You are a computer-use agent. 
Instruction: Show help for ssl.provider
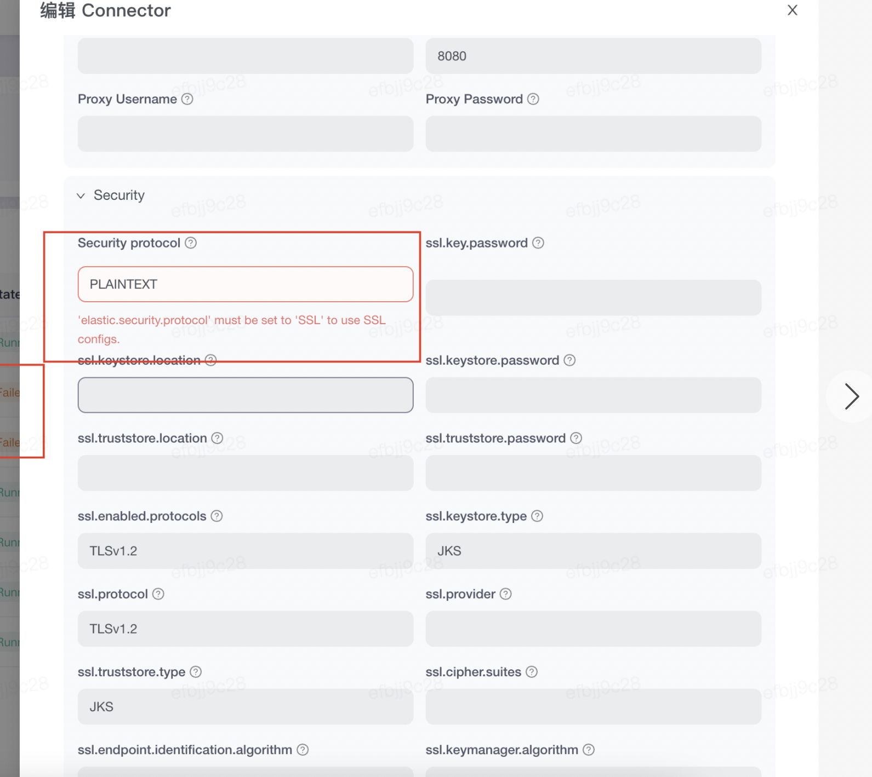[506, 594]
